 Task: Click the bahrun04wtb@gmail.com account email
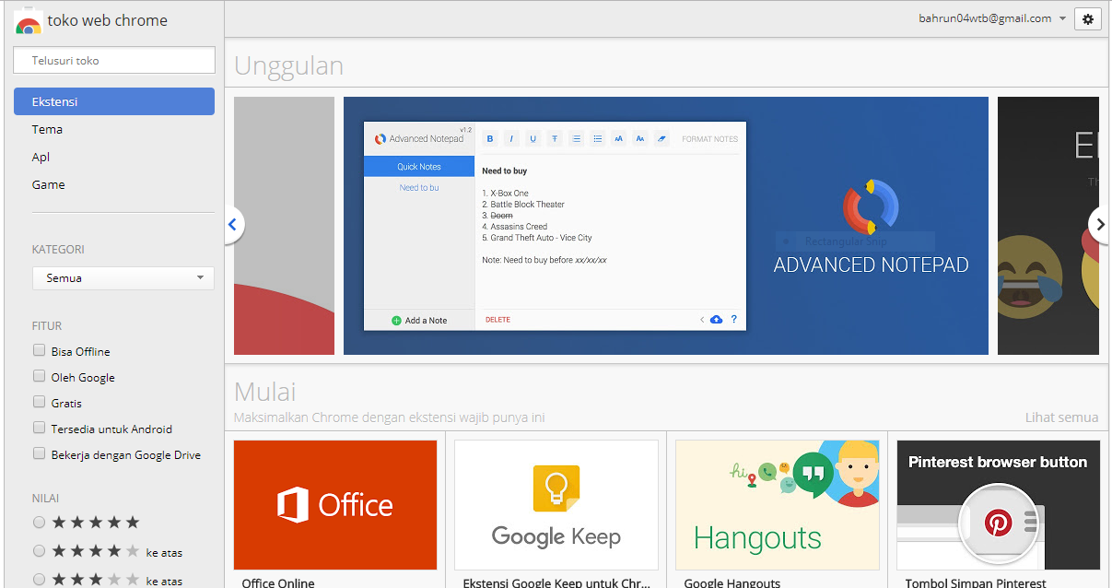coord(985,18)
